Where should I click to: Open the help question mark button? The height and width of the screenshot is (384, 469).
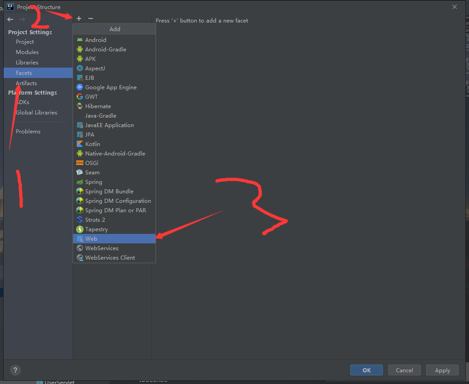point(15,370)
